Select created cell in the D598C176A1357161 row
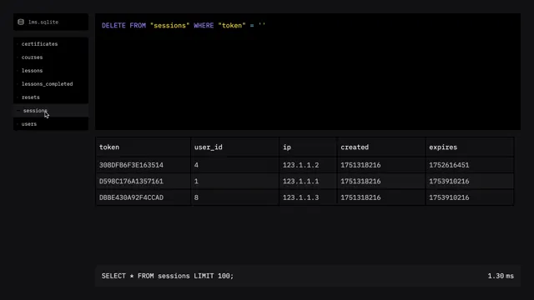 (x=381, y=182)
